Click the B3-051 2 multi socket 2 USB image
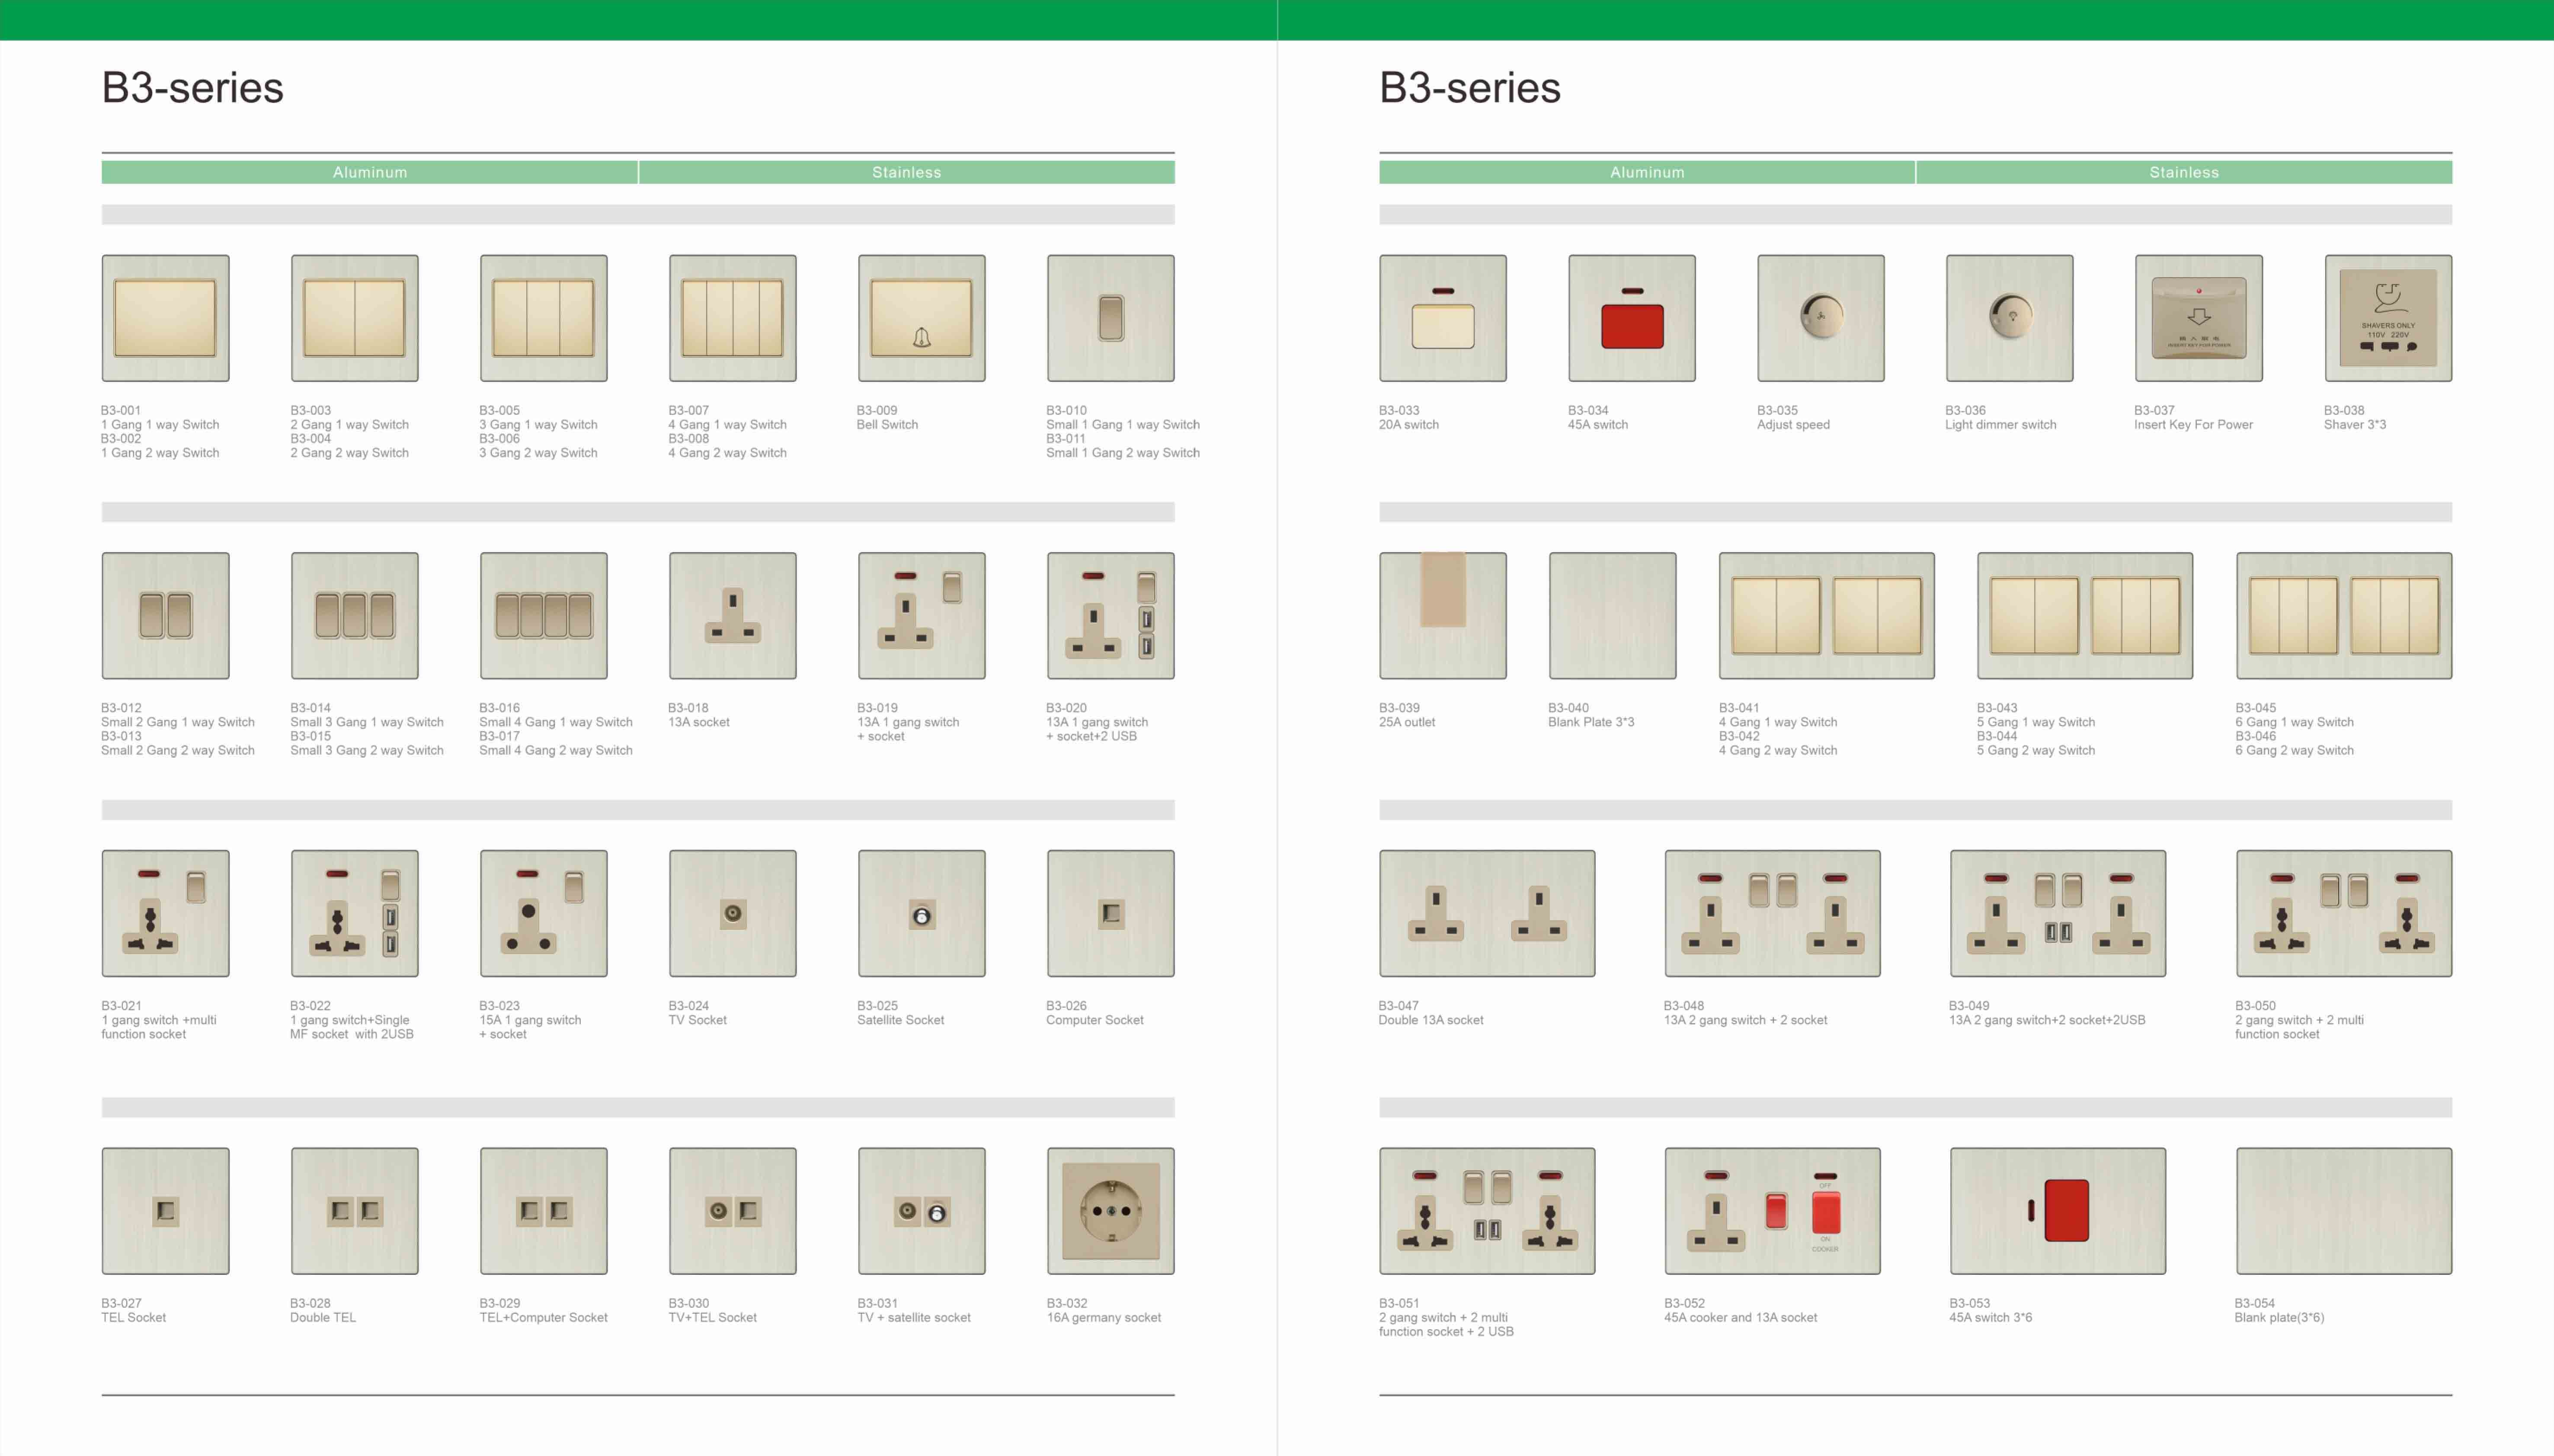This screenshot has width=2554, height=1456. [1487, 1211]
